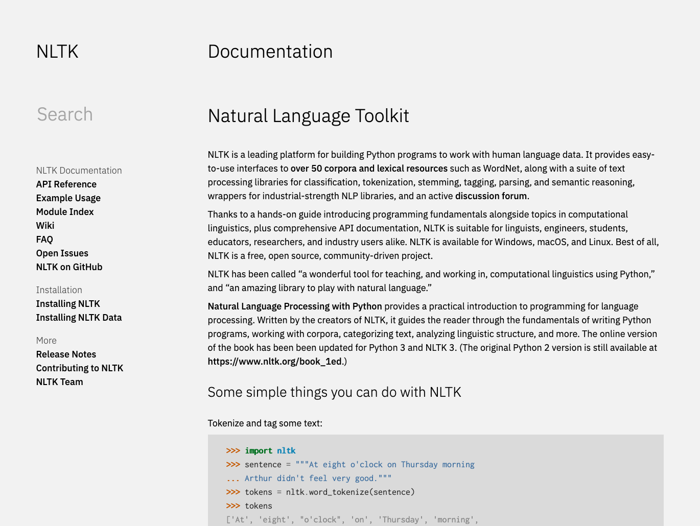Visit the nltk.org/book_1ed URL
This screenshot has width=700, height=526.
click(274, 362)
